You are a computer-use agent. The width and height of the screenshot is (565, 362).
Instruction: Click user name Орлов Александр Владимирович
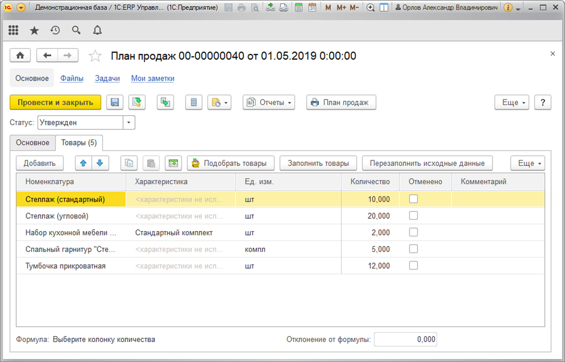tap(447, 7)
